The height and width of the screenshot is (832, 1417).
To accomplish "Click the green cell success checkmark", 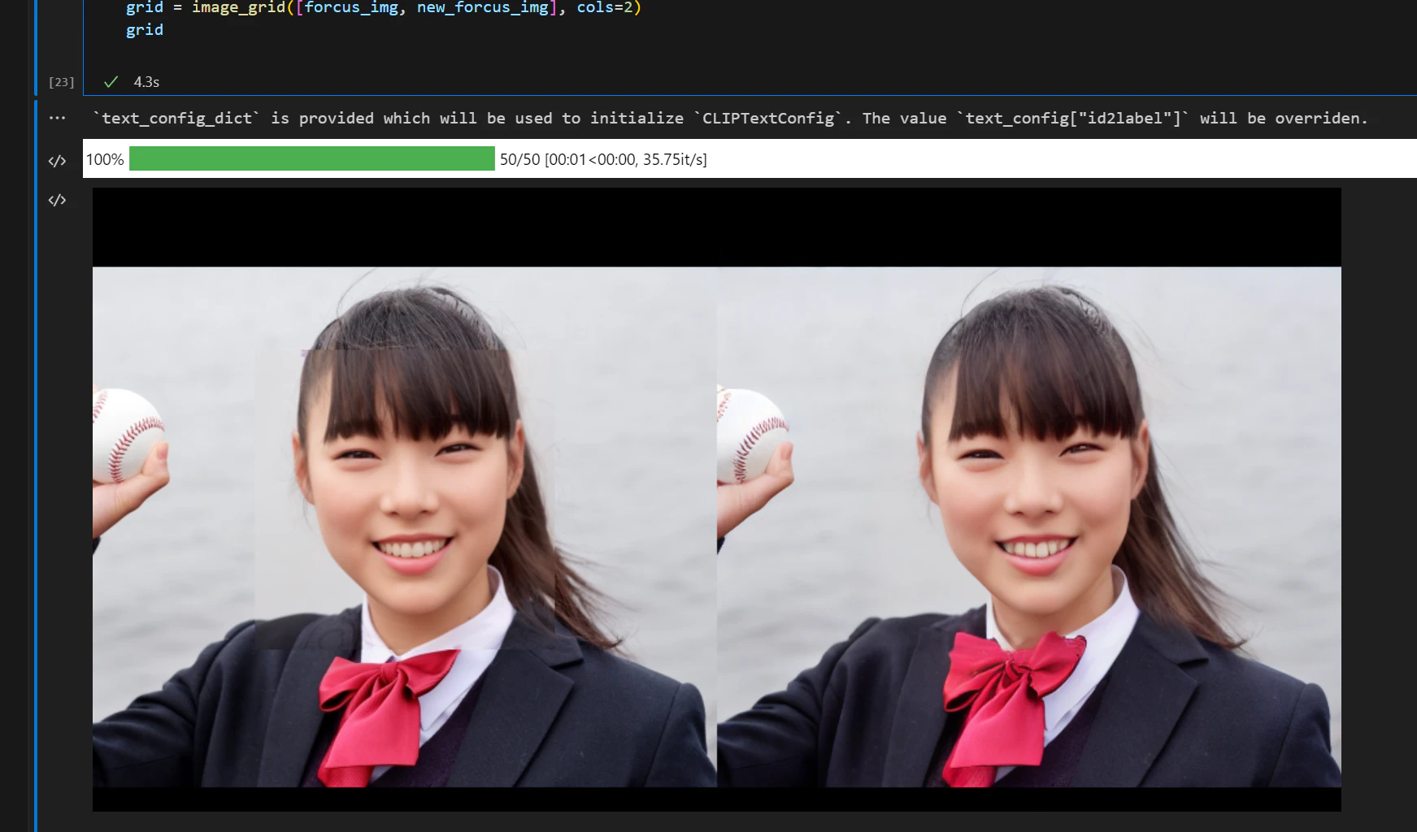I will pos(111,82).
